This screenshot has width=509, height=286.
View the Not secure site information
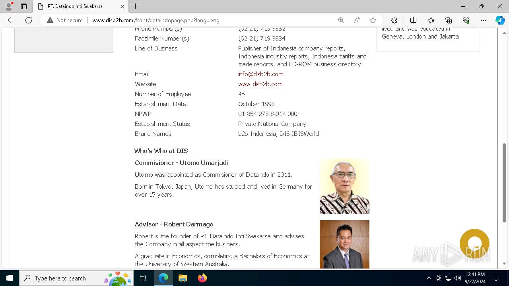pos(65,20)
